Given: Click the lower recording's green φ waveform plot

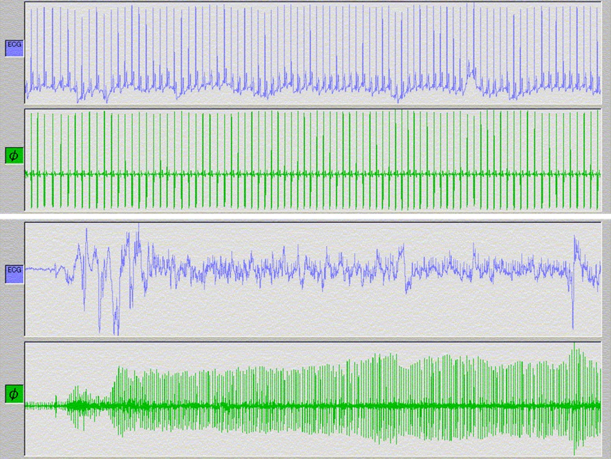Looking at the screenshot, I should (313, 399).
